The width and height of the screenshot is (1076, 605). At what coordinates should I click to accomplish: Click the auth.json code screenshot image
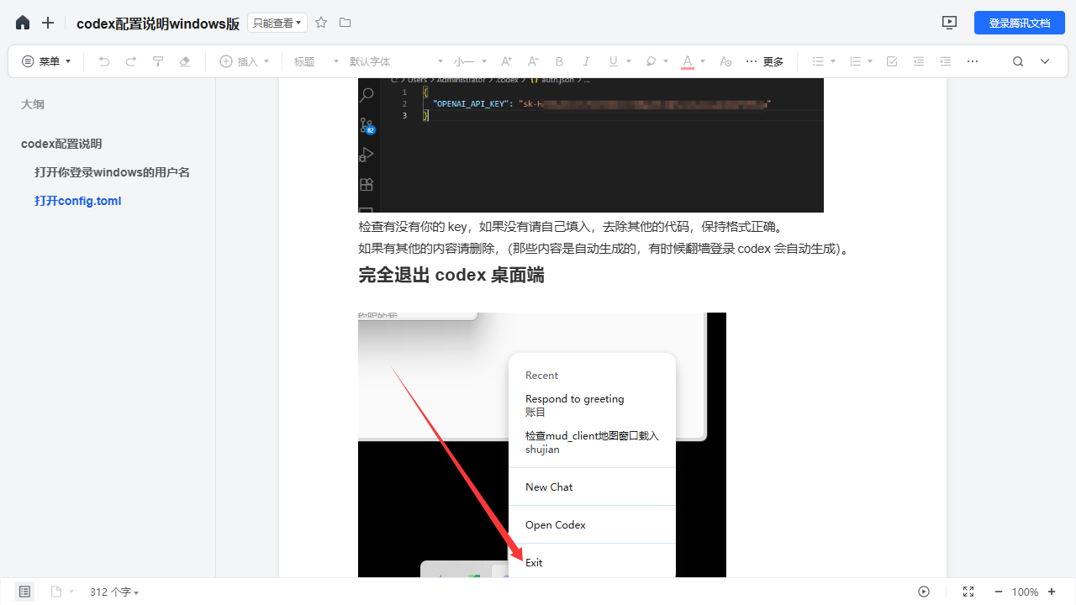pos(591,145)
